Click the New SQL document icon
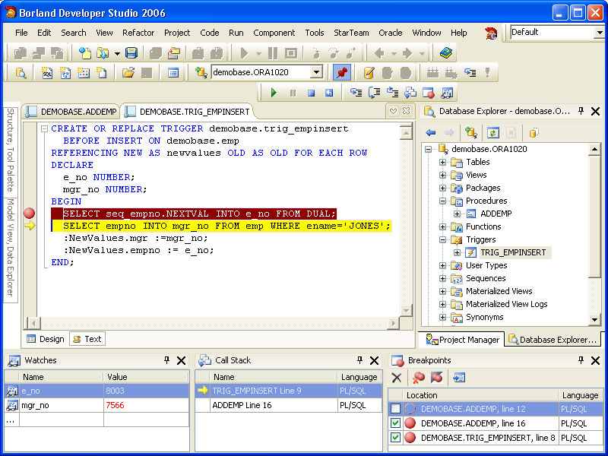 pos(47,72)
